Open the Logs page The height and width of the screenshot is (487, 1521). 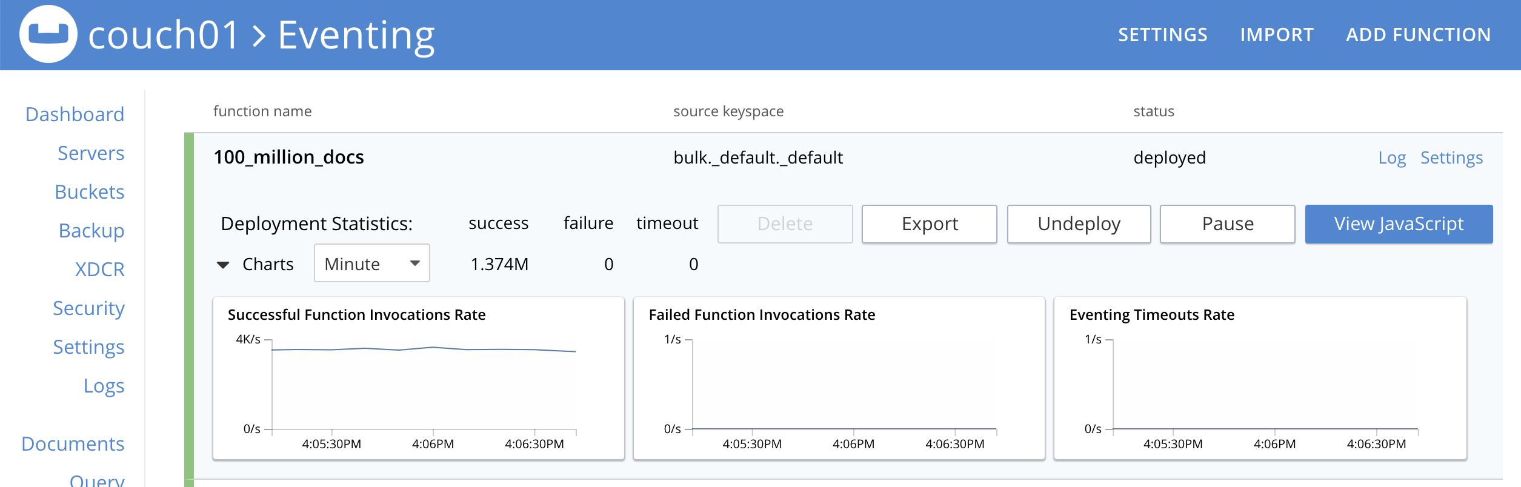click(x=104, y=385)
